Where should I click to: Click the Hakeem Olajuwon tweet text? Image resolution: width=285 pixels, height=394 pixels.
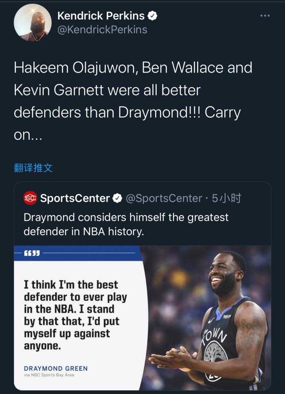[x=133, y=101]
